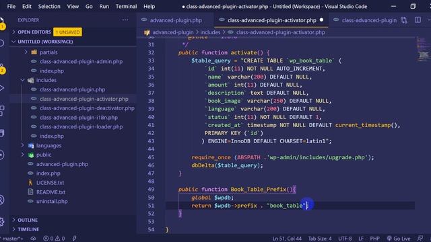Click includes breadcrumb segment
This screenshot has width=431, height=242.
pos(210,32)
